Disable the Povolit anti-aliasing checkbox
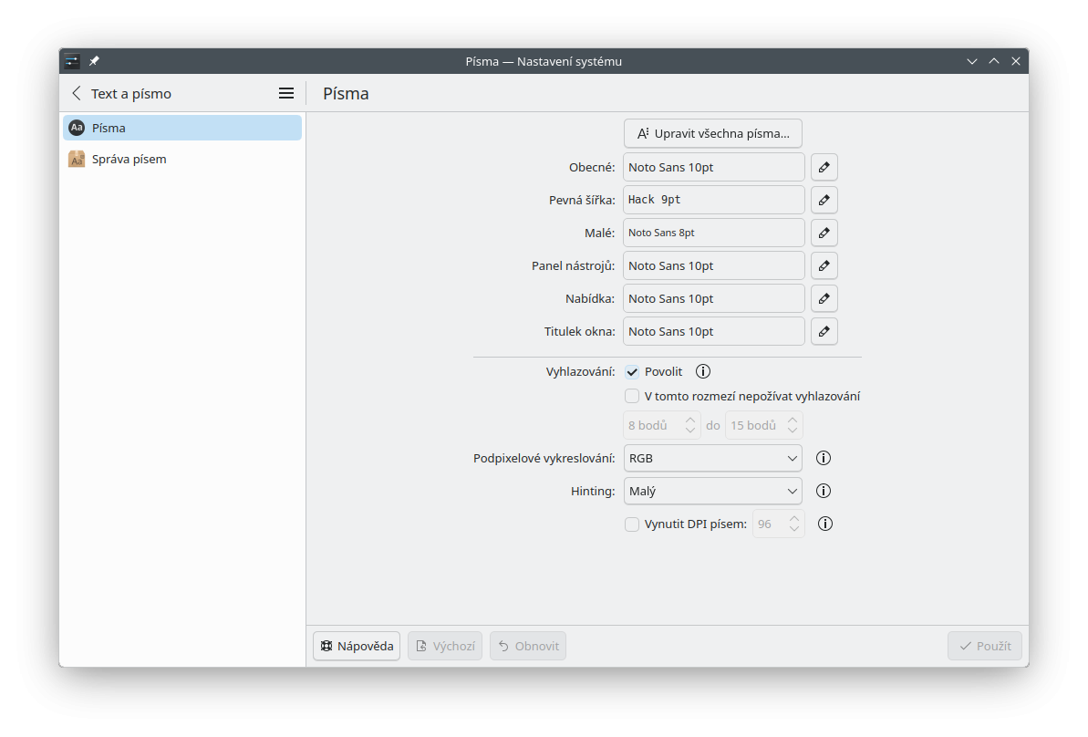Image resolution: width=1088 pixels, height=737 pixels. pos(632,372)
